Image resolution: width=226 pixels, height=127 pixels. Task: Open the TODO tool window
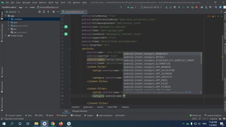point(39,115)
